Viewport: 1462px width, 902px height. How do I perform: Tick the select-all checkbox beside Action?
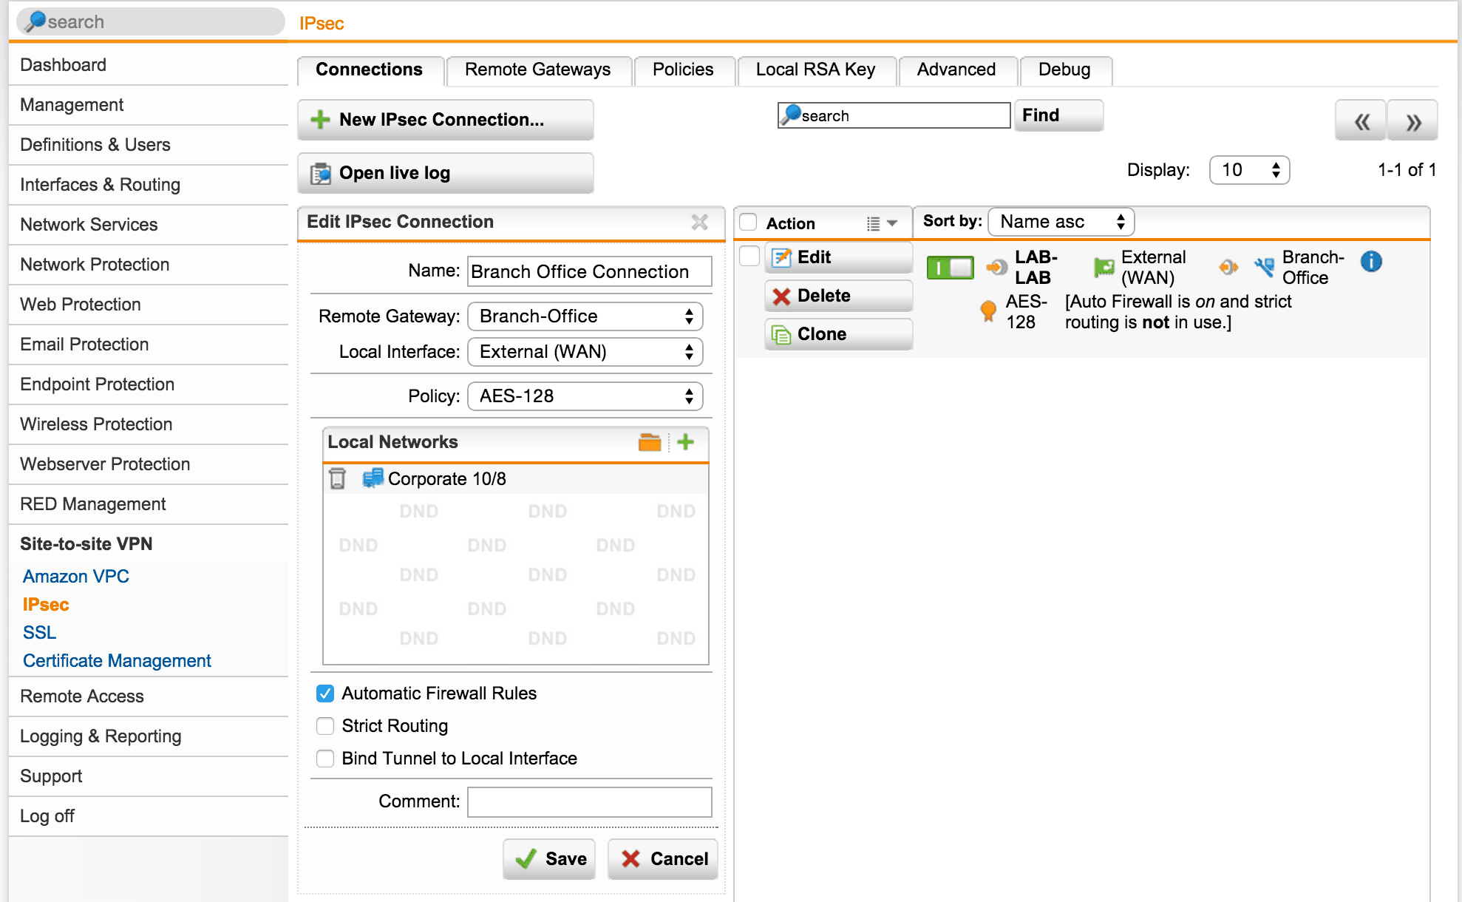[749, 223]
